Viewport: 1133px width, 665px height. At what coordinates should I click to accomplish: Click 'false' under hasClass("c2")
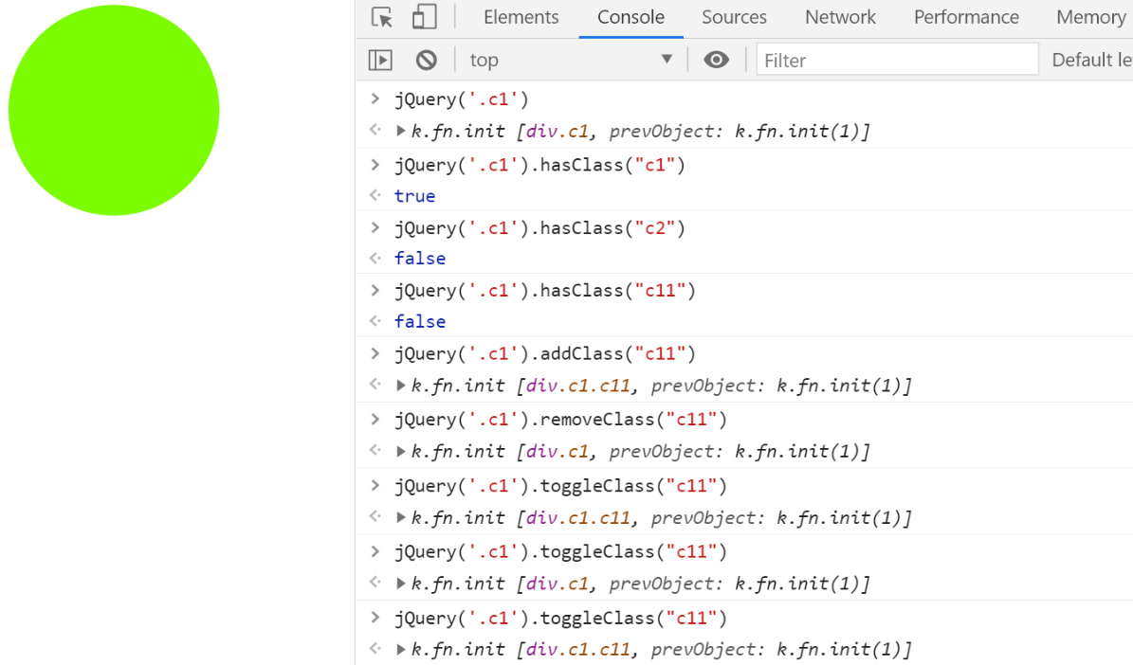pos(420,259)
